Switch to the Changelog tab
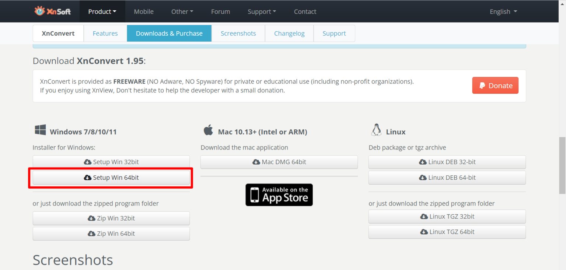 289,34
